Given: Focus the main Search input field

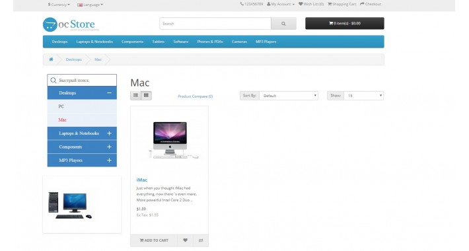Looking at the screenshot, I should pos(215,24).
